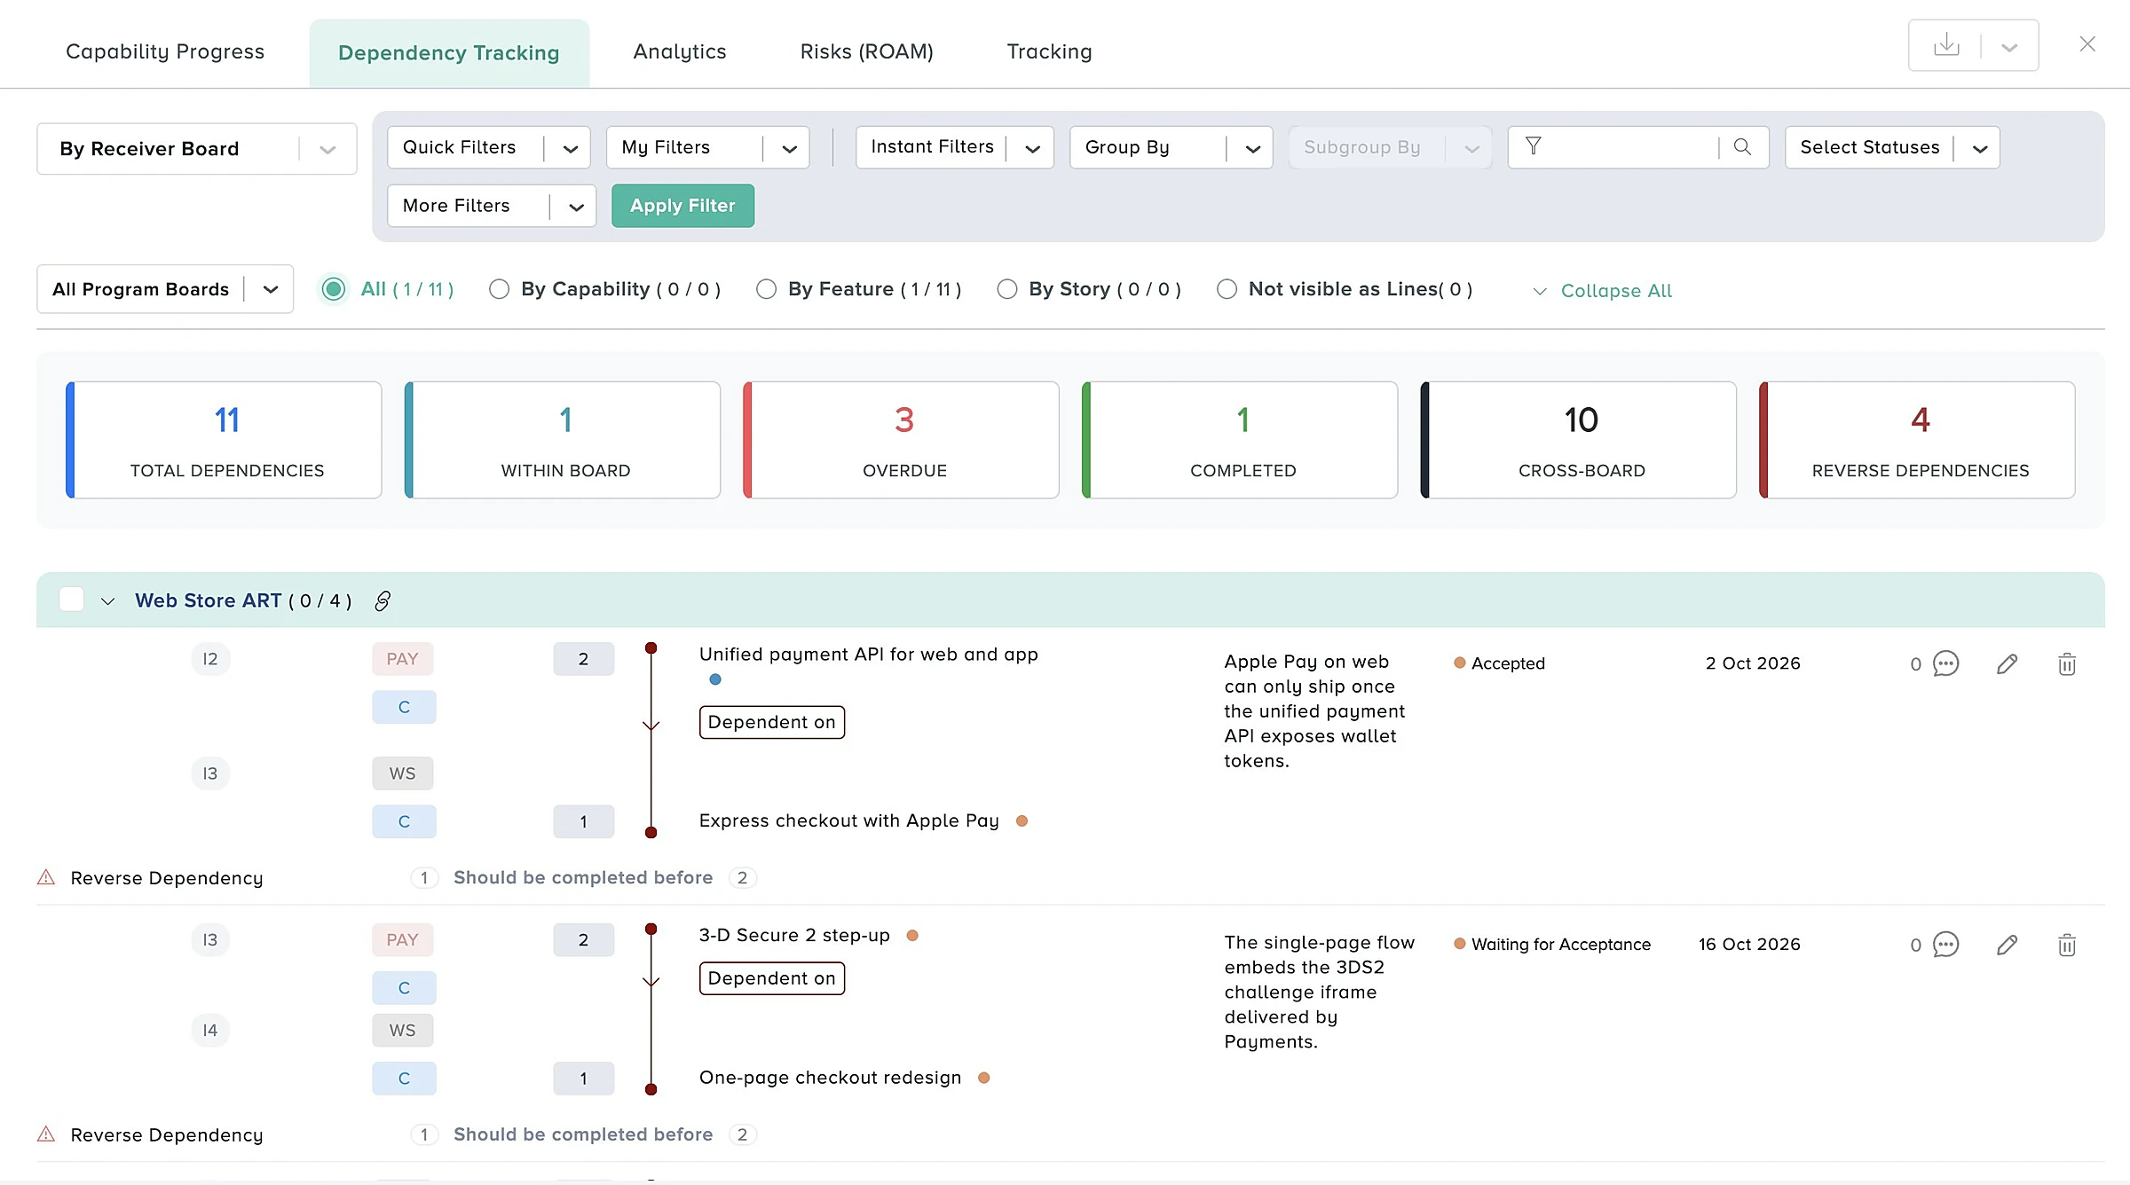This screenshot has width=2130, height=1185.
Task: Open the All Program Boards dropdown
Action: point(164,289)
